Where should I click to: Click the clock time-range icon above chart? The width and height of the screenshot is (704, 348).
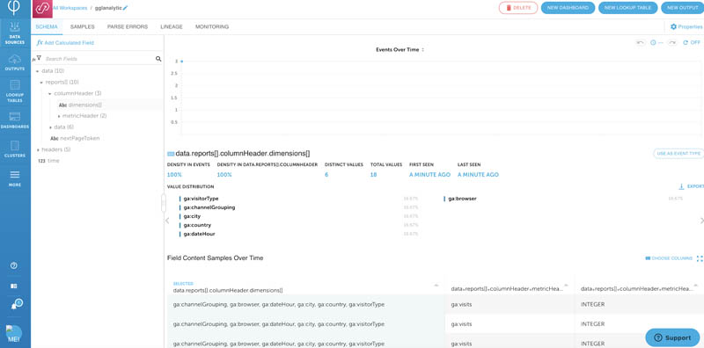click(x=653, y=42)
